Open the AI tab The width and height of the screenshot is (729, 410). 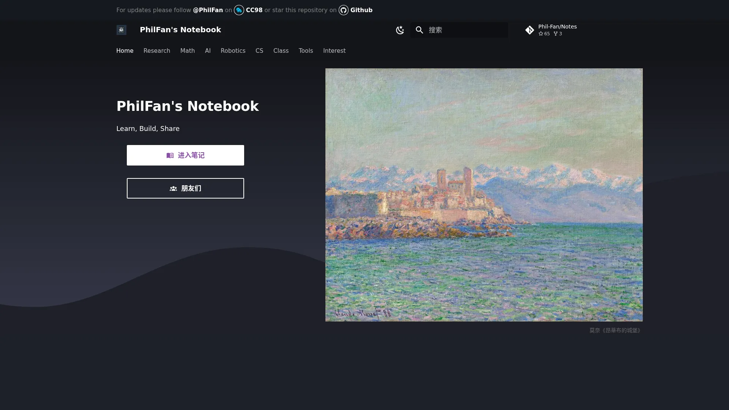point(208,51)
